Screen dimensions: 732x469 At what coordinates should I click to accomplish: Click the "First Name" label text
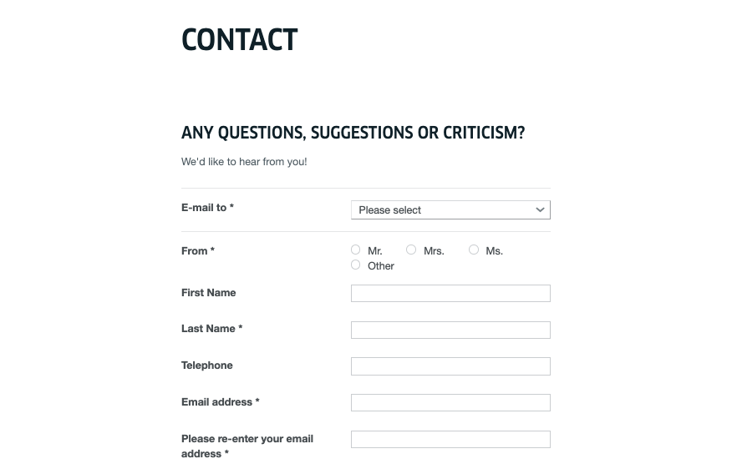[x=209, y=293]
